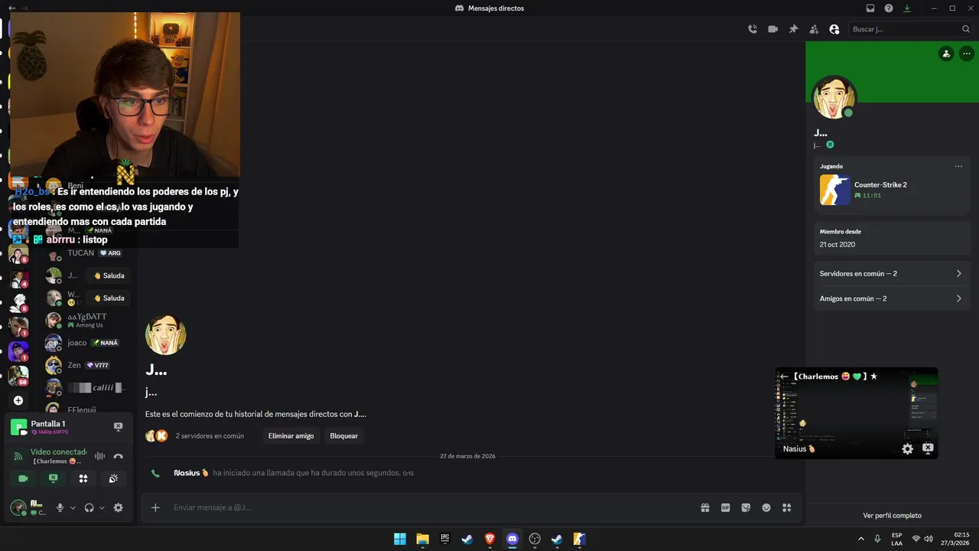Disconnect from the voice call

tap(119, 456)
